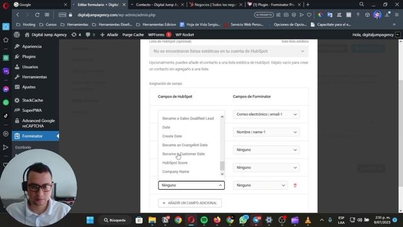This screenshot has height=227, width=403.
Task: Open the Nombre | name-1 dropdown
Action: click(x=266, y=132)
